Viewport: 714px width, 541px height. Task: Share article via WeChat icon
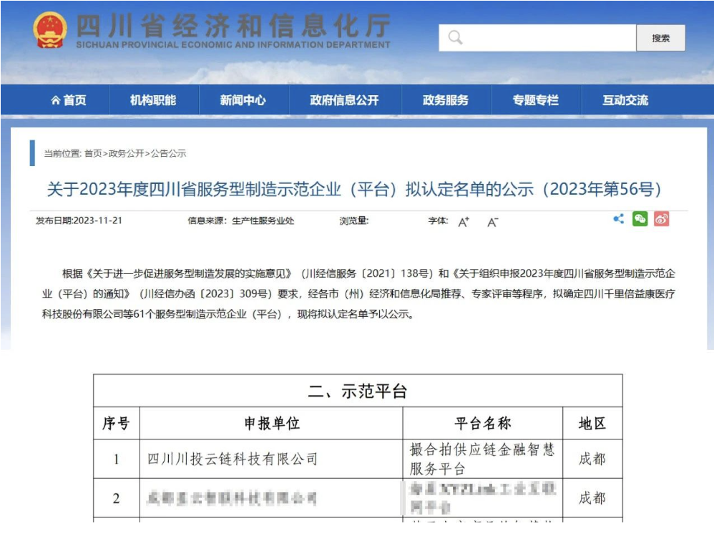pos(640,219)
